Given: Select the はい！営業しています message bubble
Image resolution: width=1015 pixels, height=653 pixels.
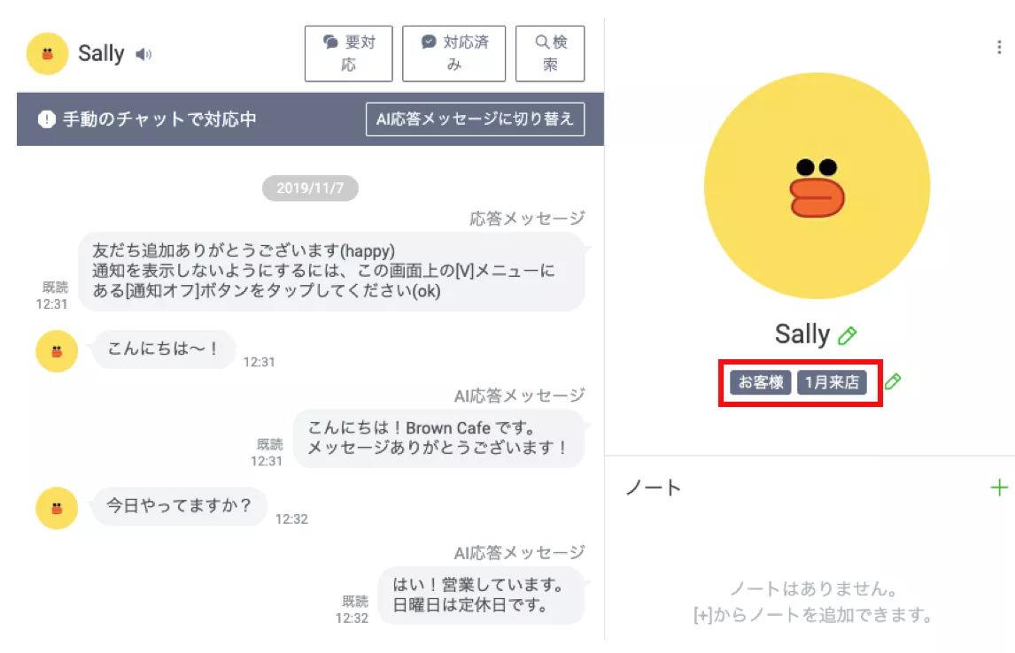Looking at the screenshot, I should click(x=481, y=595).
